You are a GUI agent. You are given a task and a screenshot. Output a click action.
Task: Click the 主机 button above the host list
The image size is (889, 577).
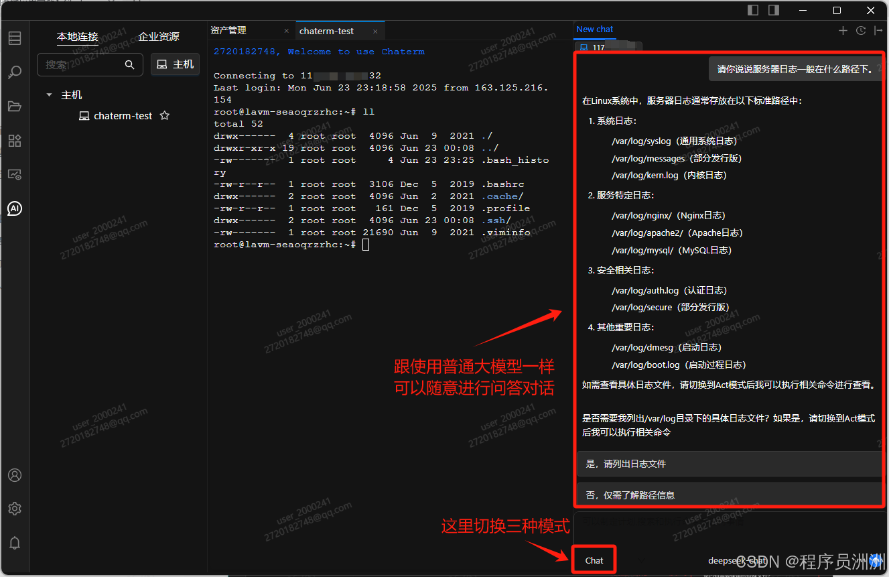tap(175, 64)
